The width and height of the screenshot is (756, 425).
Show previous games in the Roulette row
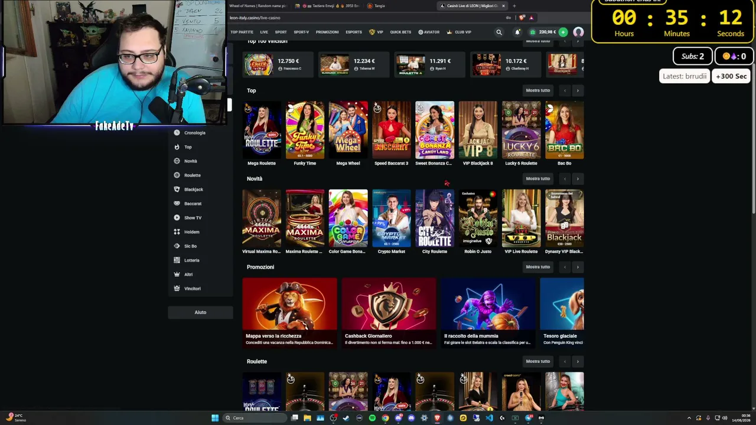tap(565, 361)
